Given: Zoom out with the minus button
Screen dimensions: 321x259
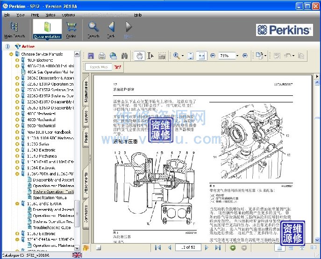Looking at the screenshot, I should (x=213, y=56).
